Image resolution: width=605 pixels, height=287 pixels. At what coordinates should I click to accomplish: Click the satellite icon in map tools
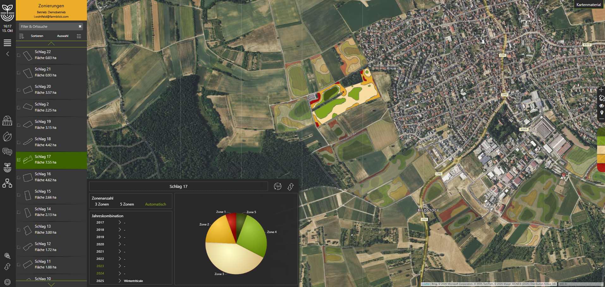pyautogui.click(x=602, y=98)
